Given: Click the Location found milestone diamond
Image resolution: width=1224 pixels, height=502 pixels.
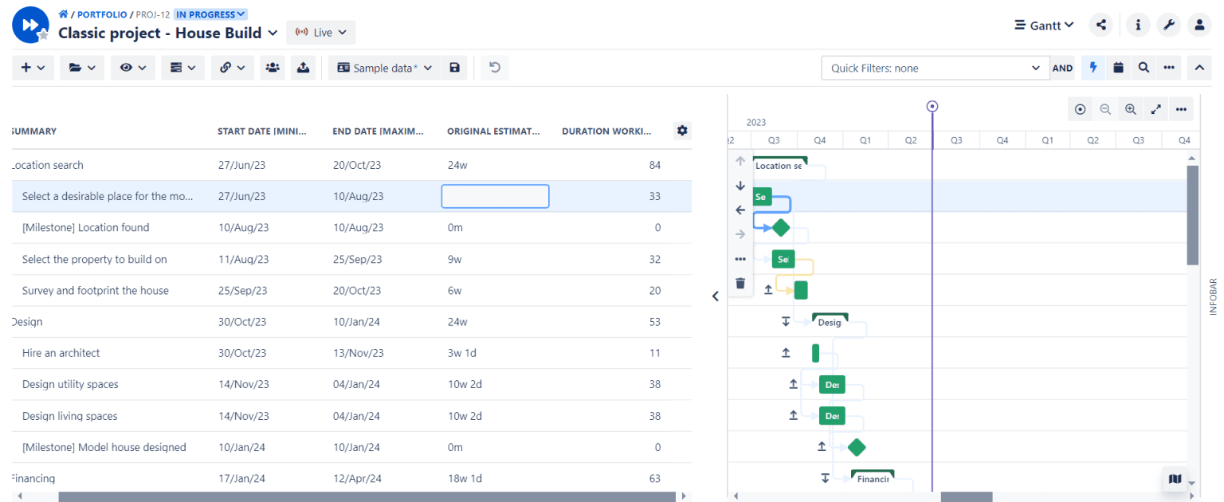Looking at the screenshot, I should tap(781, 228).
